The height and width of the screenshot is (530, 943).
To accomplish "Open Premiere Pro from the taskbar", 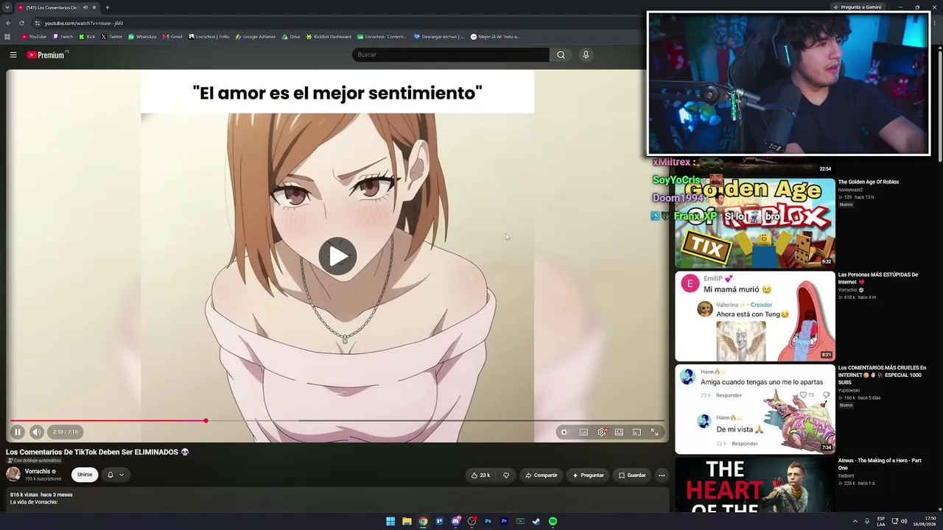I will pyautogui.click(x=504, y=521).
